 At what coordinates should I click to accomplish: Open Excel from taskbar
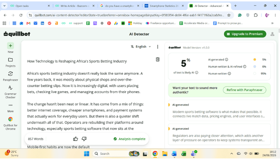click(184, 154)
